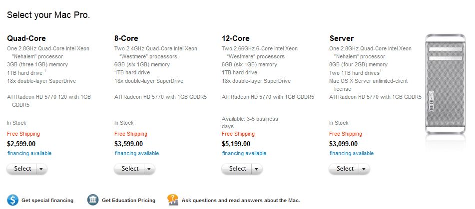Open financing available link under $3,099.00
Viewport: 475px width, 209px height.
click(352, 153)
